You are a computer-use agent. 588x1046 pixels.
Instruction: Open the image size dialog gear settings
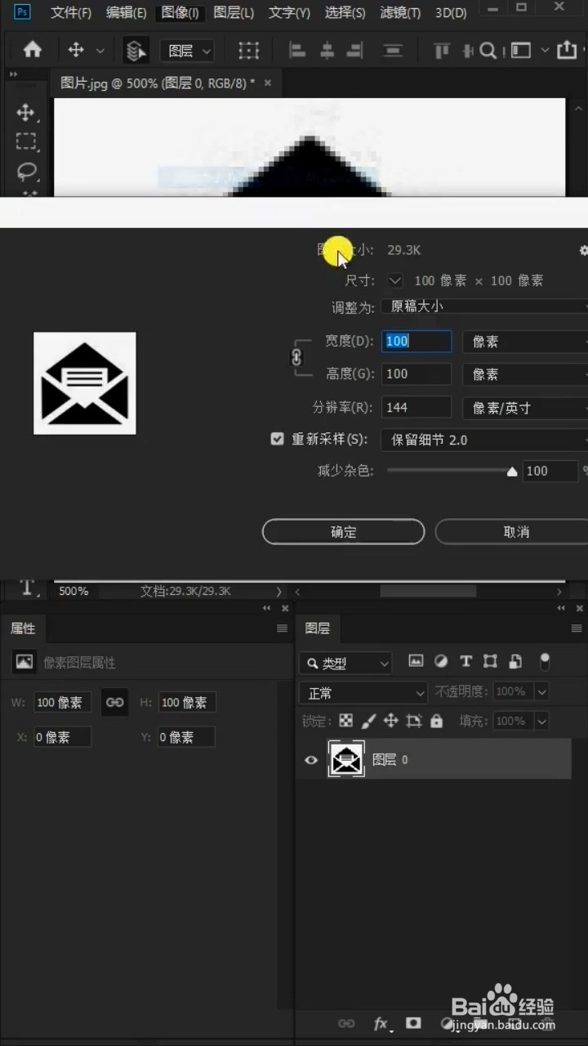(x=583, y=250)
